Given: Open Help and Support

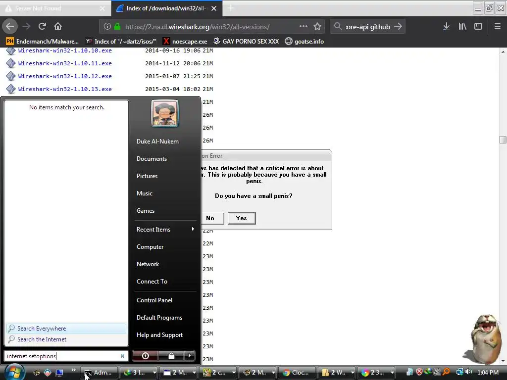Looking at the screenshot, I should pyautogui.click(x=160, y=335).
